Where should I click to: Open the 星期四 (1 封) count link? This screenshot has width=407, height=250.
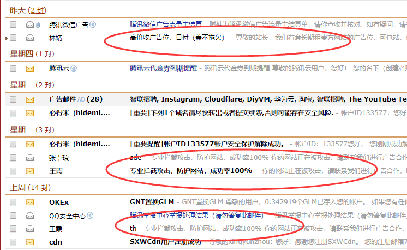(45, 54)
